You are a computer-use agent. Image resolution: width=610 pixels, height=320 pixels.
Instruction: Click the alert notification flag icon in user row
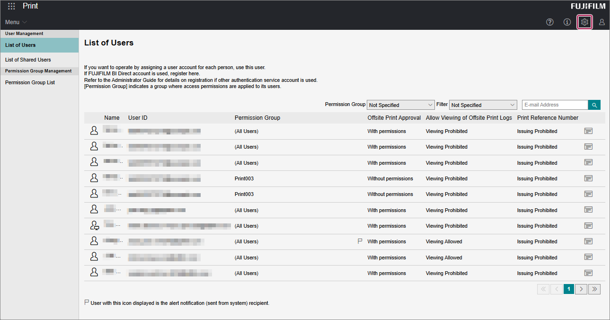[x=360, y=241]
